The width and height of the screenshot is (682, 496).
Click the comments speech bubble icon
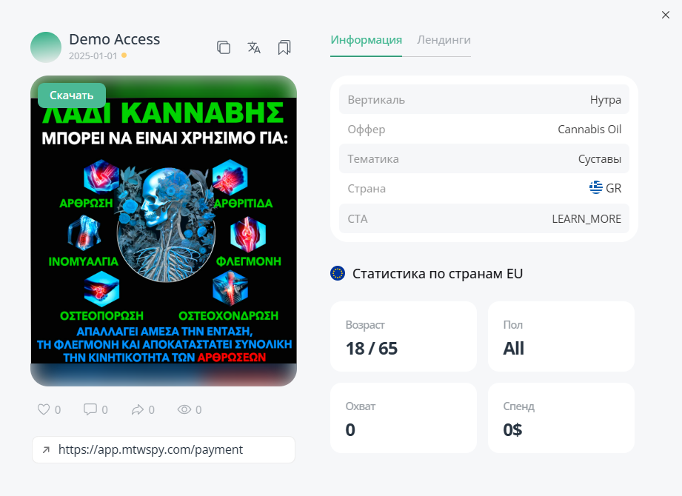90,409
